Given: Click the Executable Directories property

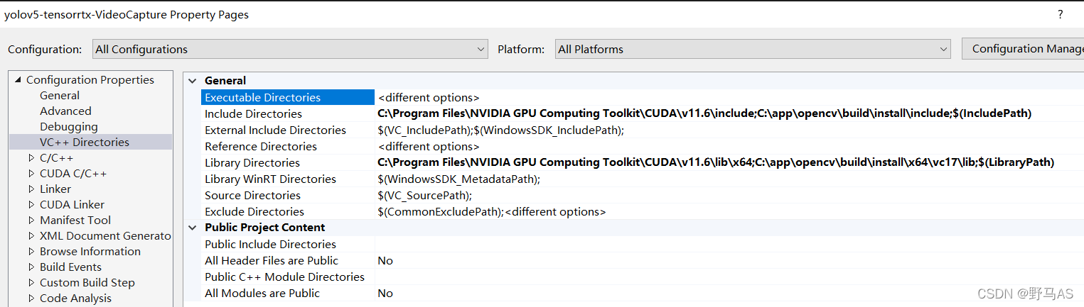Looking at the screenshot, I should click(x=262, y=98).
